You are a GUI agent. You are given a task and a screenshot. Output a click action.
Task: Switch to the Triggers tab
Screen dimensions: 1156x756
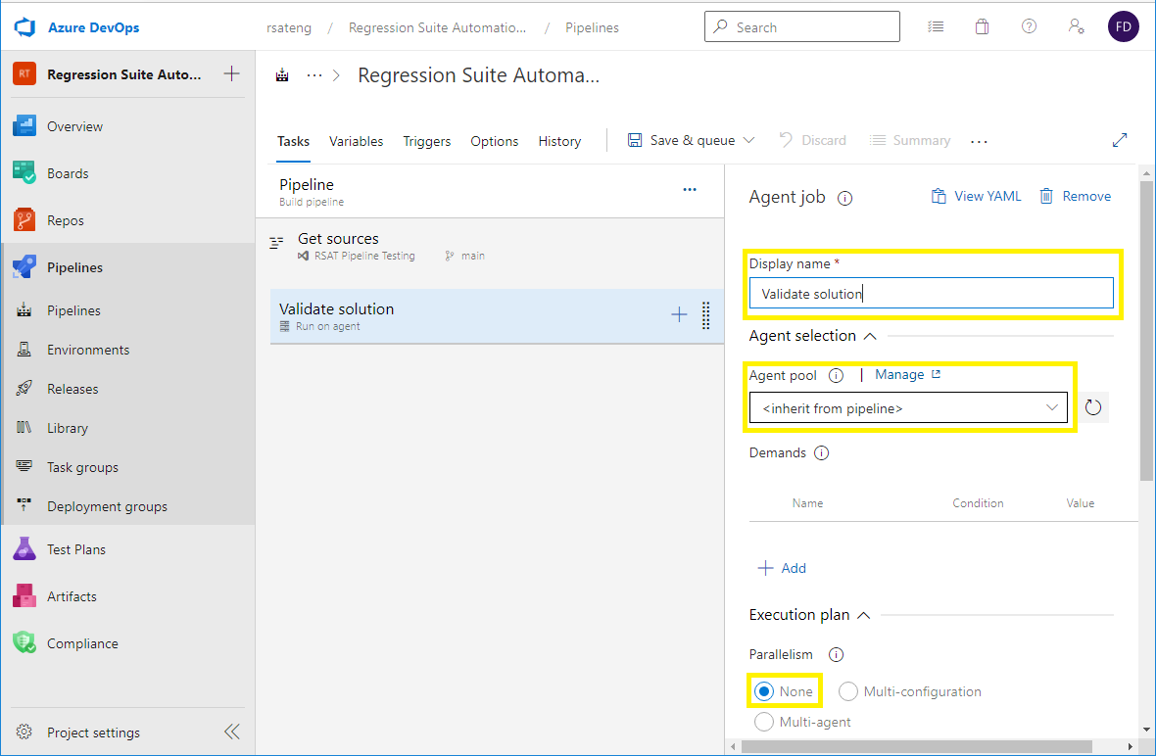tap(426, 141)
